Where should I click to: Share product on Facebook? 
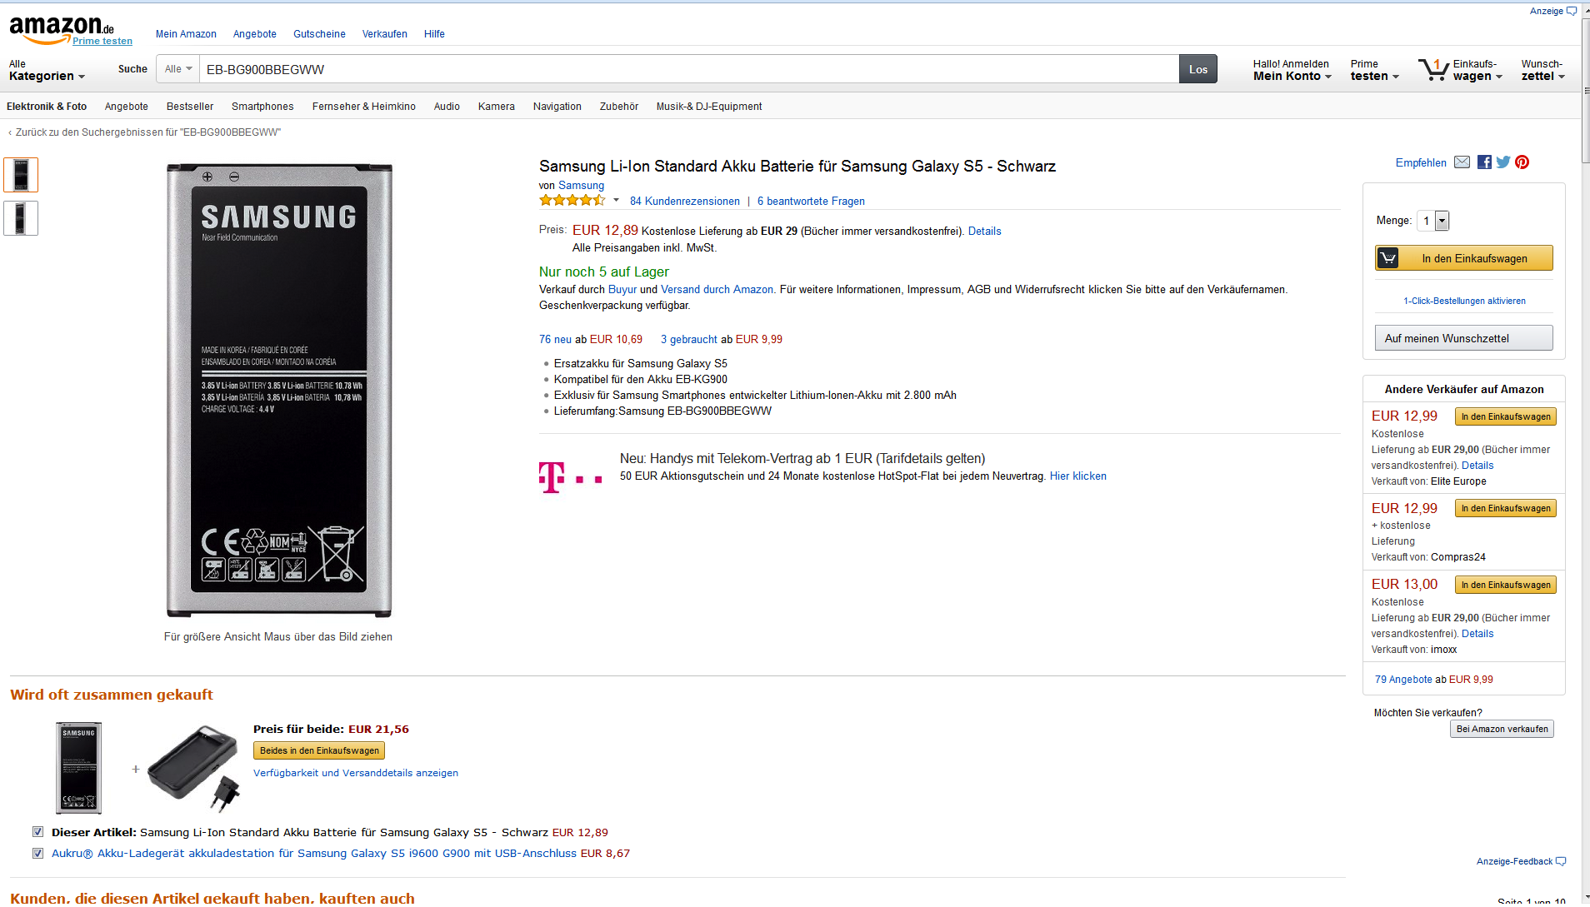coord(1484,162)
